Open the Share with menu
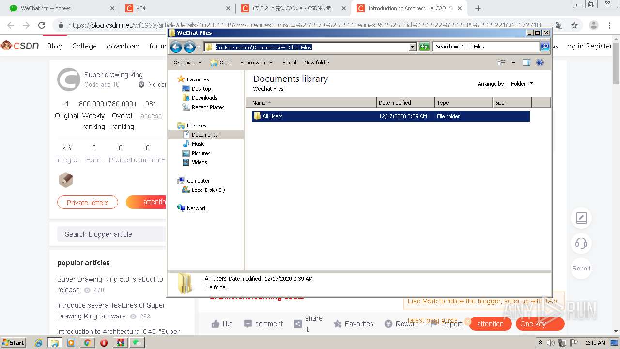The height and width of the screenshot is (349, 620). 257,63
